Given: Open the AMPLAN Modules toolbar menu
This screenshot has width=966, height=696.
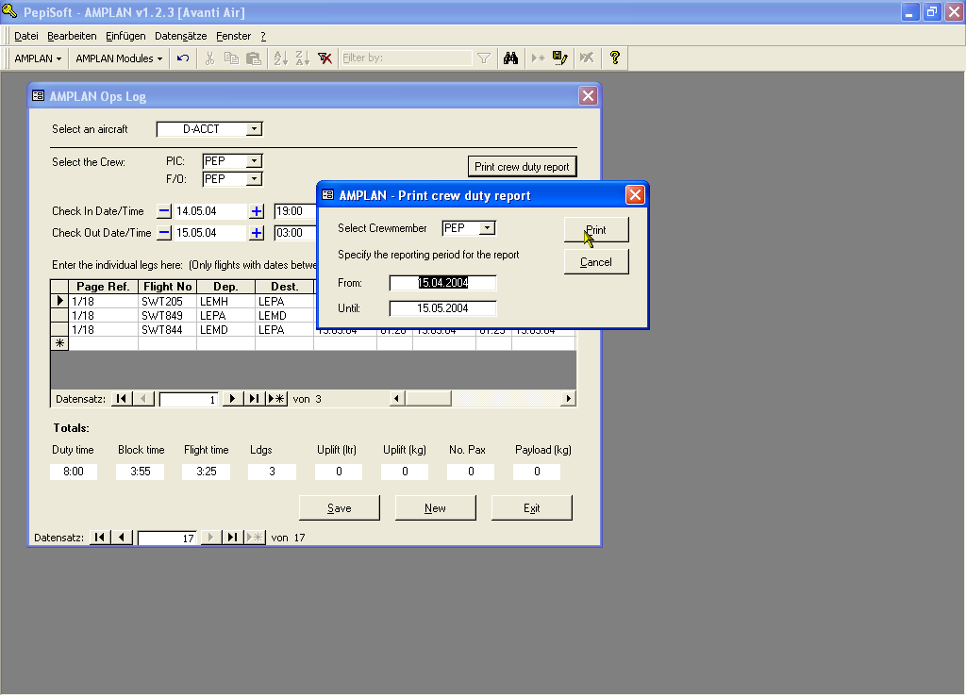Looking at the screenshot, I should tap(119, 58).
